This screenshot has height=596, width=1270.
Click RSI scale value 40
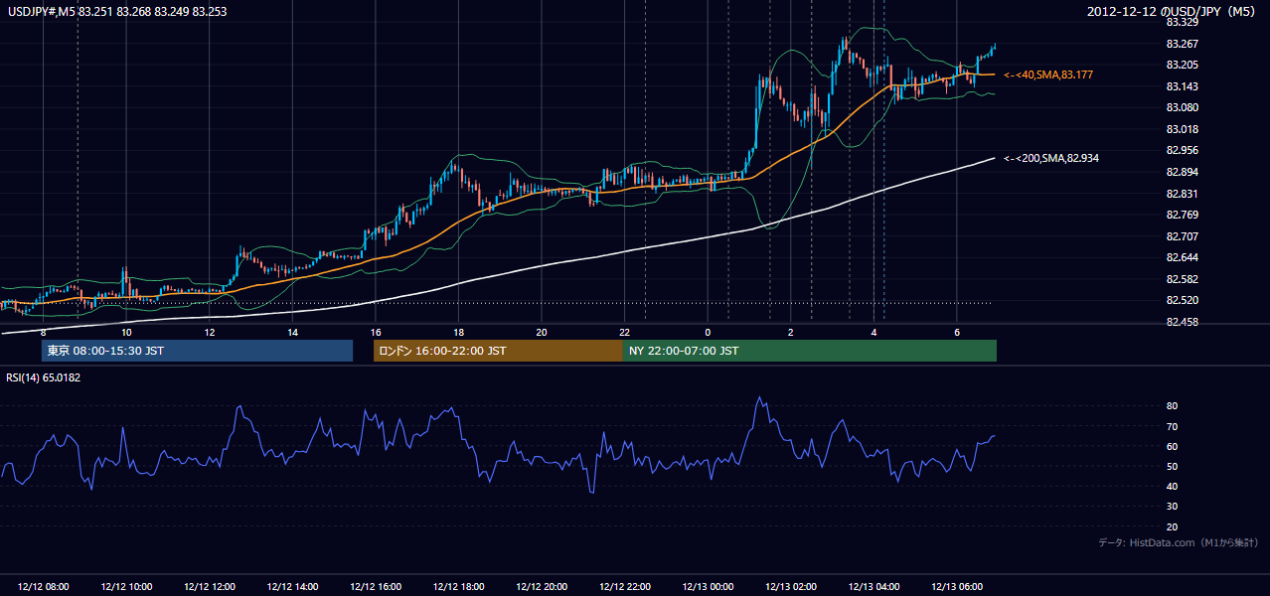pyautogui.click(x=1172, y=486)
